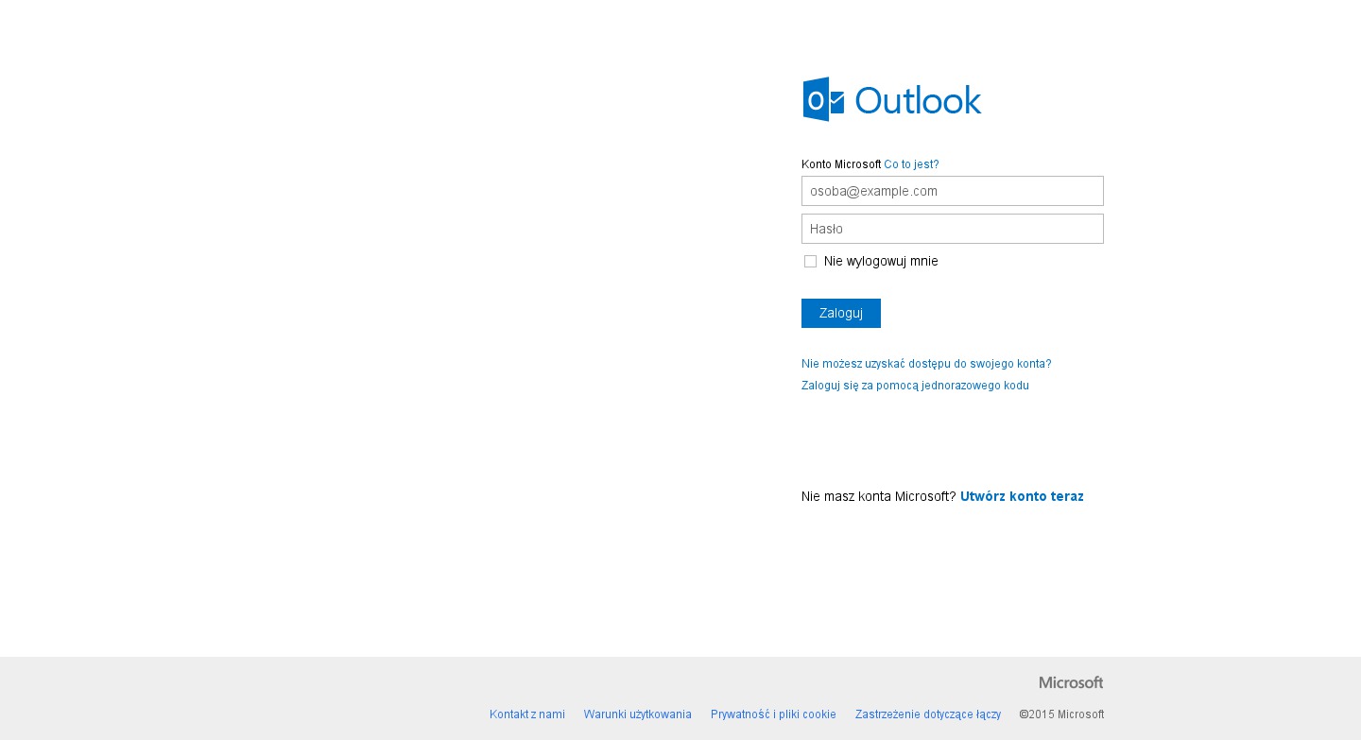
Task: Open the "Warunki użytkowania" footer link
Action: coord(638,714)
